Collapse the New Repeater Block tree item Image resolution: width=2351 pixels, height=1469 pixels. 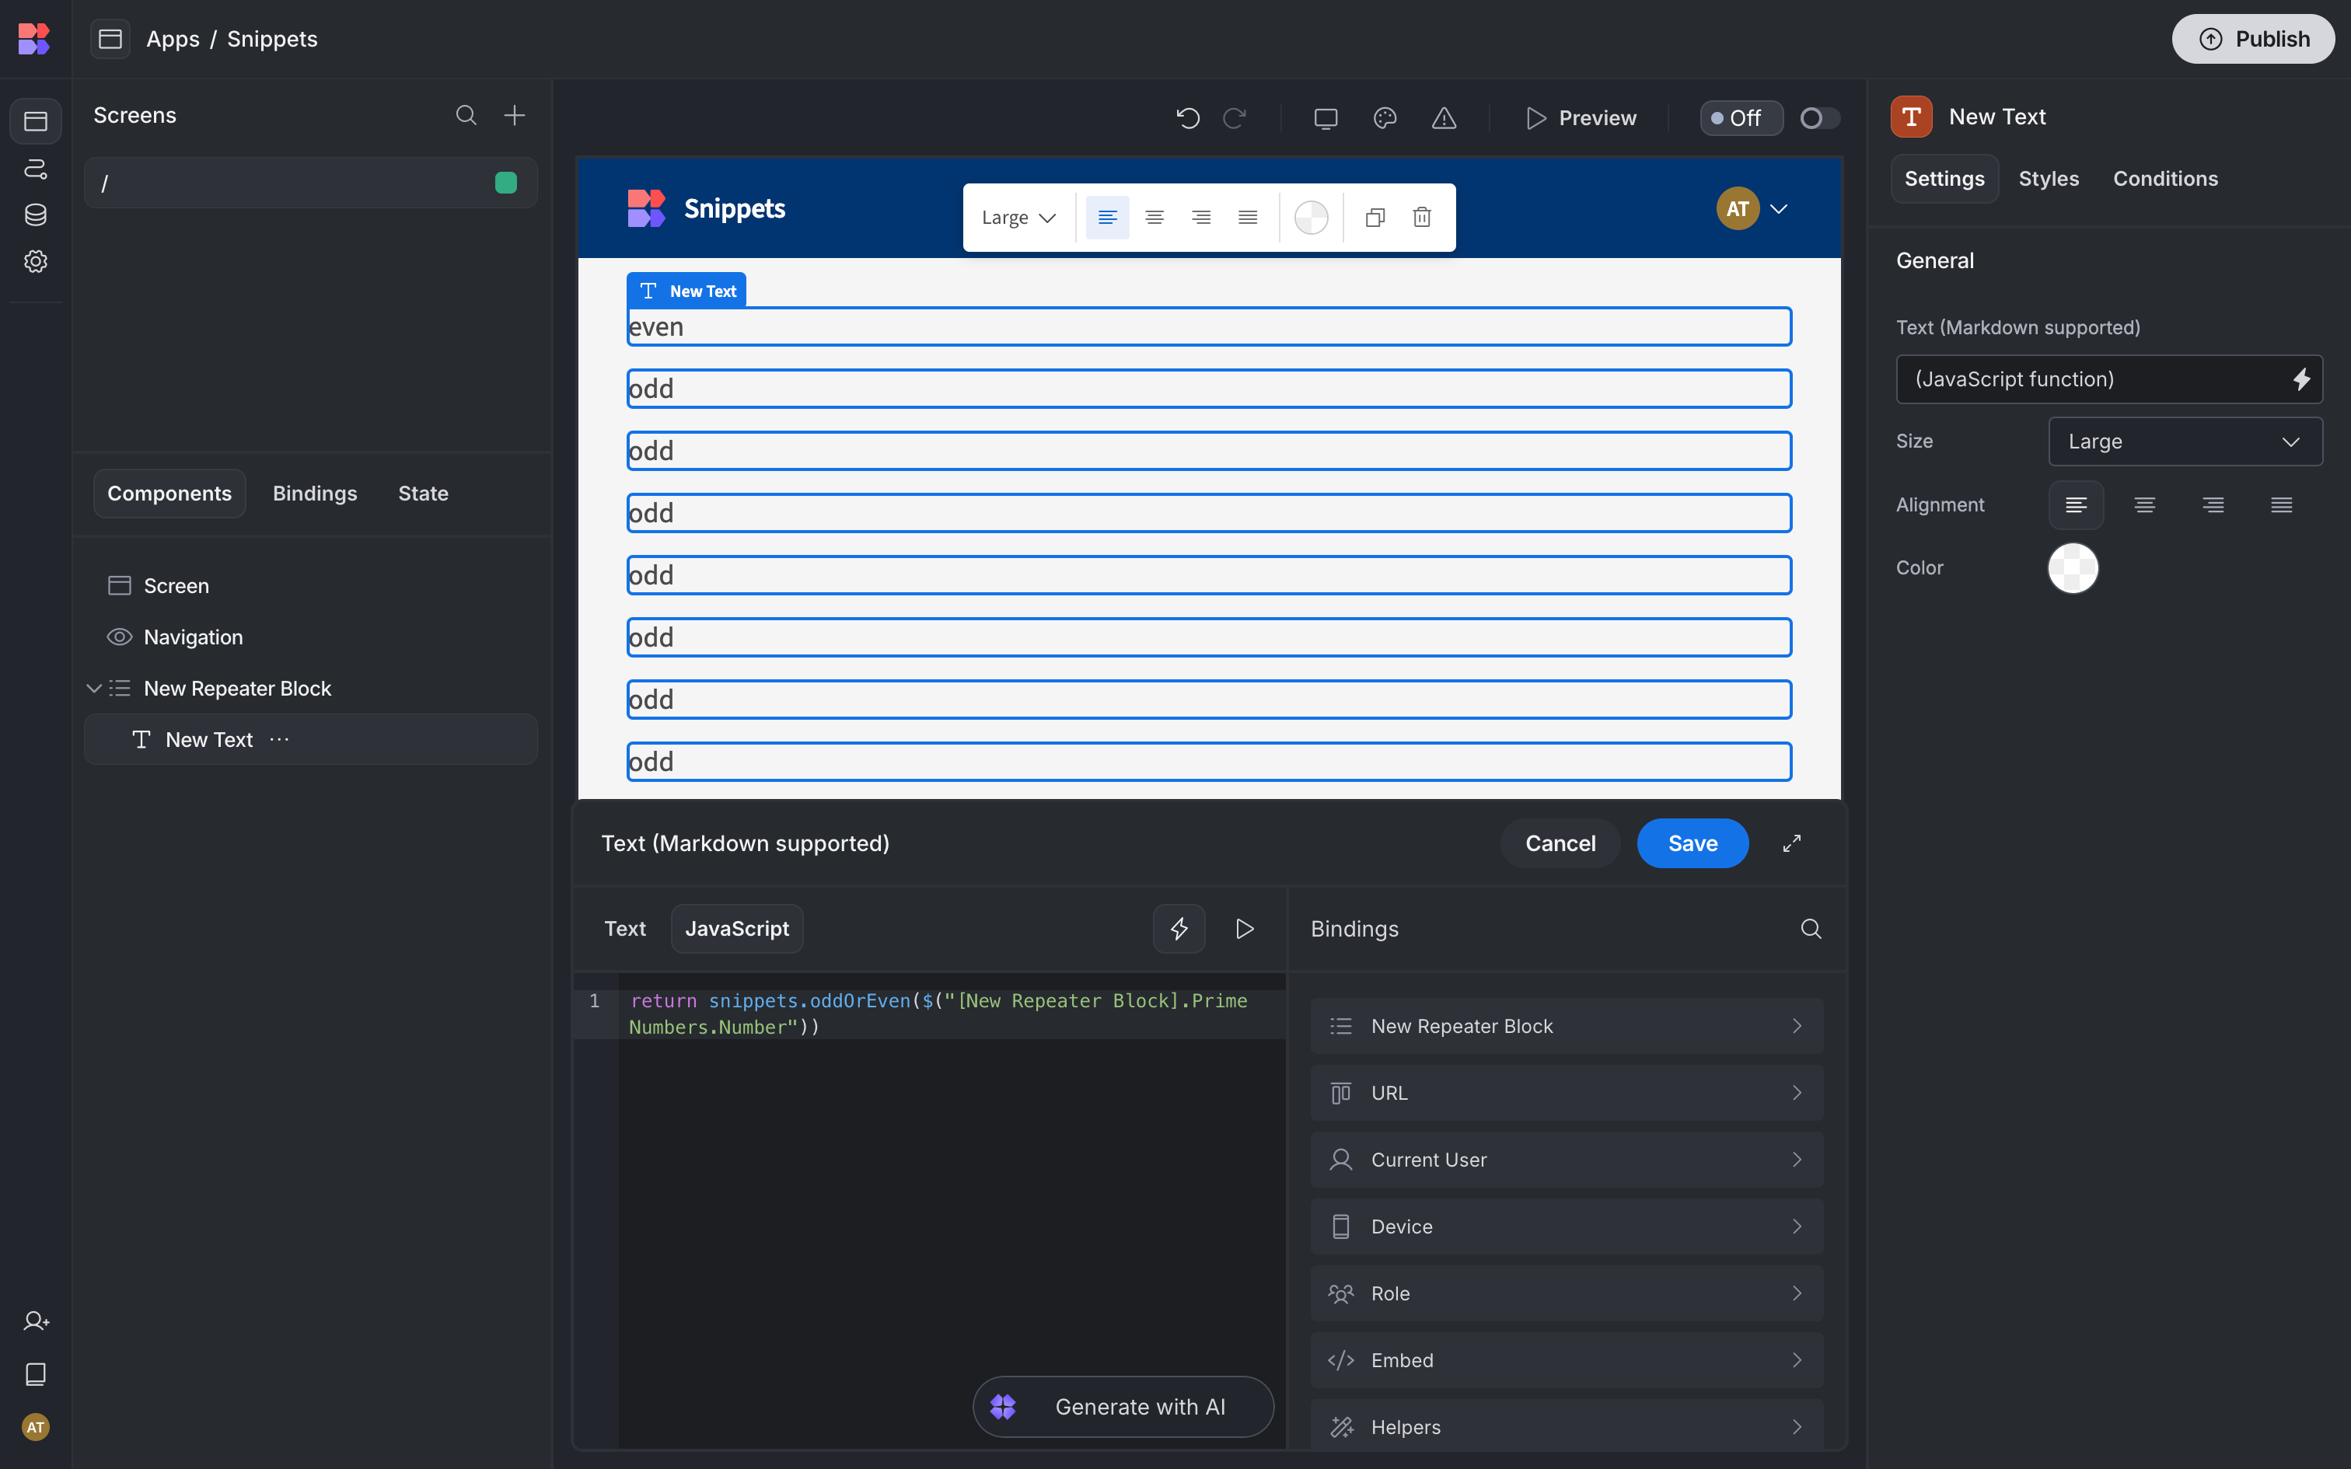[94, 689]
